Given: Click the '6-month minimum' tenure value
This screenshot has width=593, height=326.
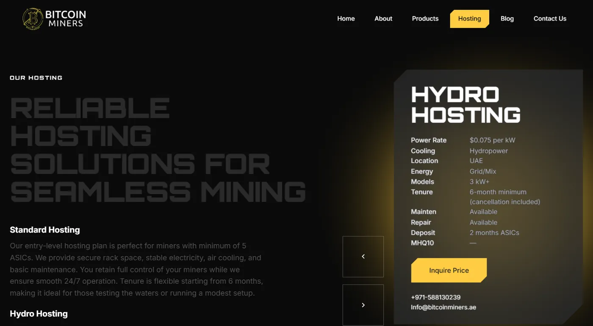Looking at the screenshot, I should point(498,192).
